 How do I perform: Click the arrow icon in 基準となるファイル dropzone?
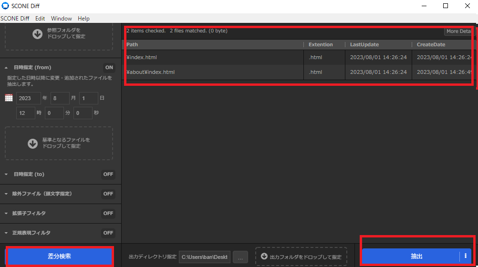(32, 144)
